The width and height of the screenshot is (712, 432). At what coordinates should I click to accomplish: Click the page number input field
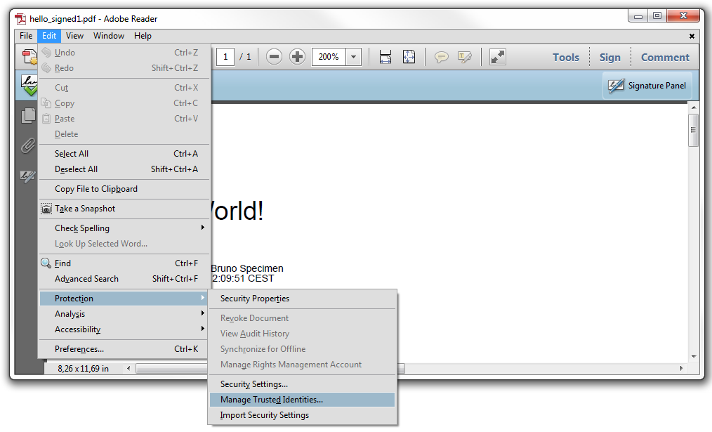(225, 57)
